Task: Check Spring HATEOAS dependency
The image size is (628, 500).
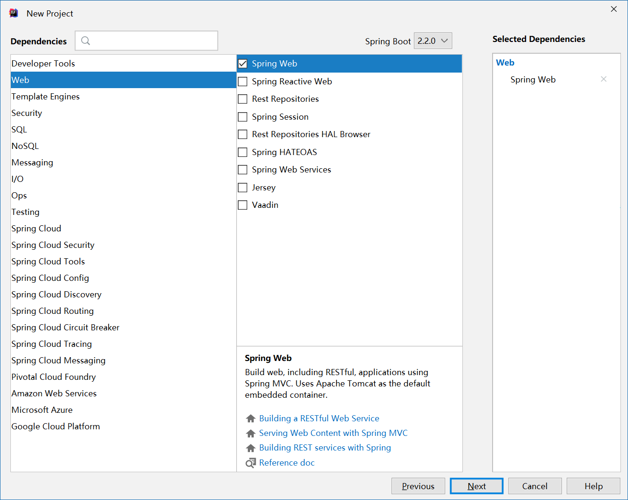Action: (243, 152)
